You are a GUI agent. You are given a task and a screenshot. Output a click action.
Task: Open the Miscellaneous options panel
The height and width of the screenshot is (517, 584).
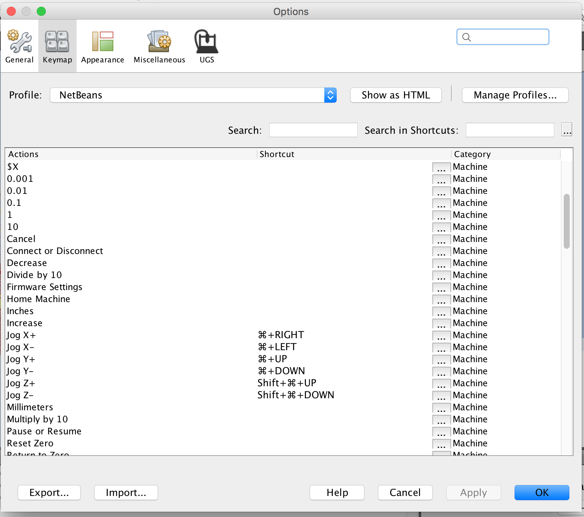(159, 45)
